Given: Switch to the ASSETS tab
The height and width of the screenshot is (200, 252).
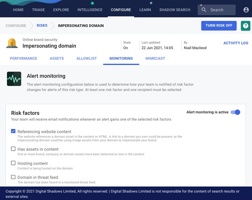Looking at the screenshot, I should click(57, 58).
